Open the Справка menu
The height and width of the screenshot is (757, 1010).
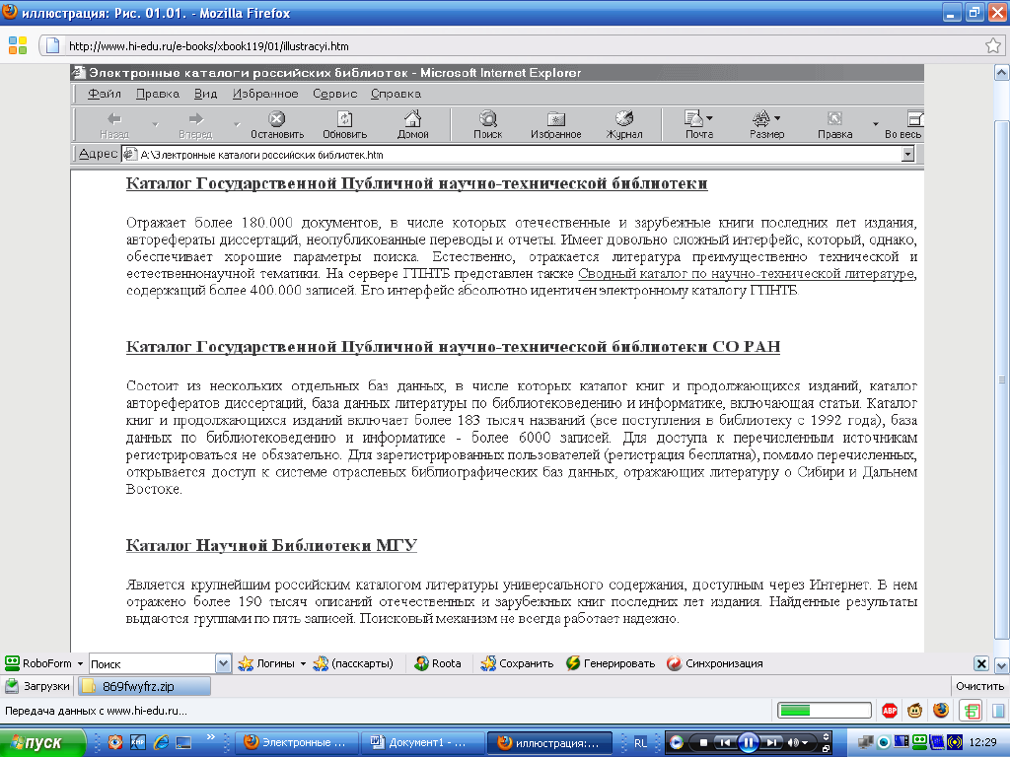point(397,94)
